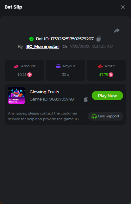Open the Glowing Fruits game thumbnail
Image resolution: width=131 pixels, height=204 pixels.
coord(16,95)
